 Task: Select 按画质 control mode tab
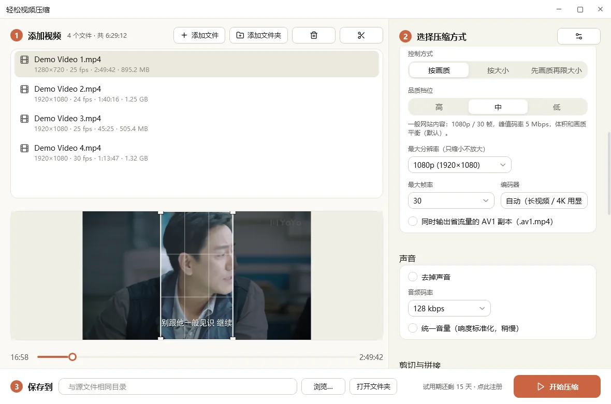pos(439,70)
